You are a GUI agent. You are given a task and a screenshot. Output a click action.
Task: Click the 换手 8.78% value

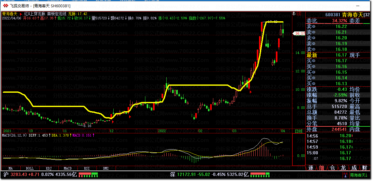(x=340, y=118)
